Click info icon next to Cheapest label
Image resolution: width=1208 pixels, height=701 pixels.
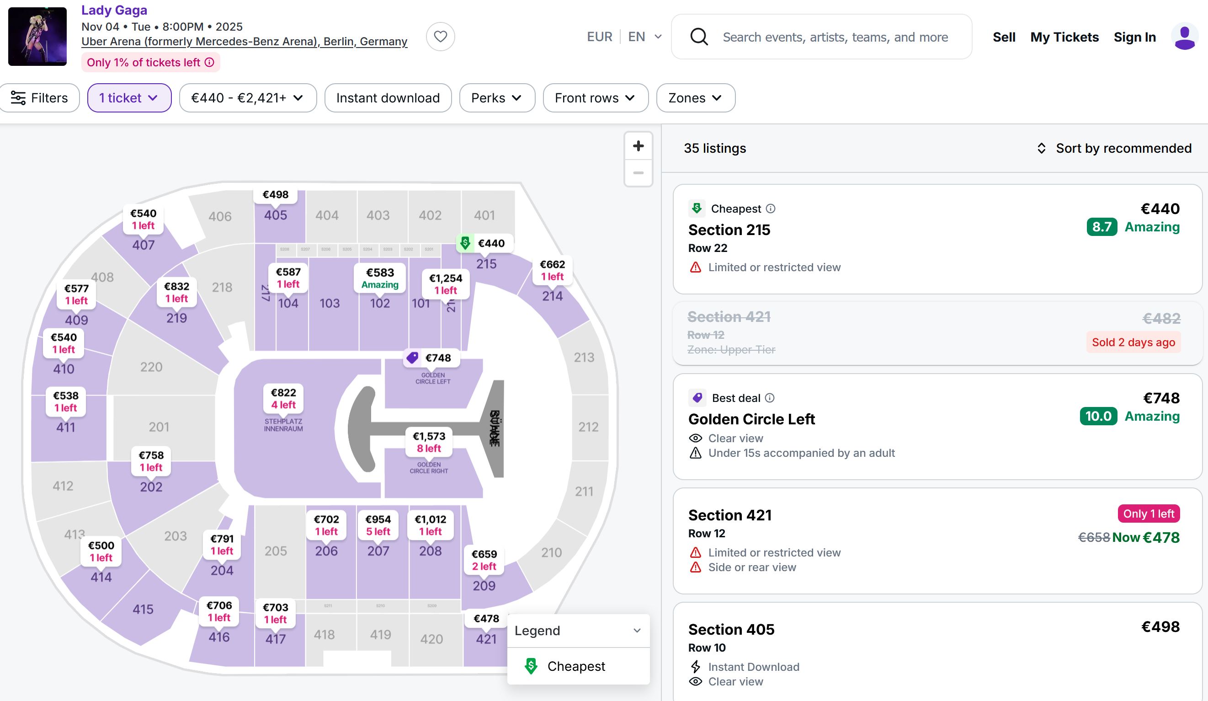click(x=770, y=209)
